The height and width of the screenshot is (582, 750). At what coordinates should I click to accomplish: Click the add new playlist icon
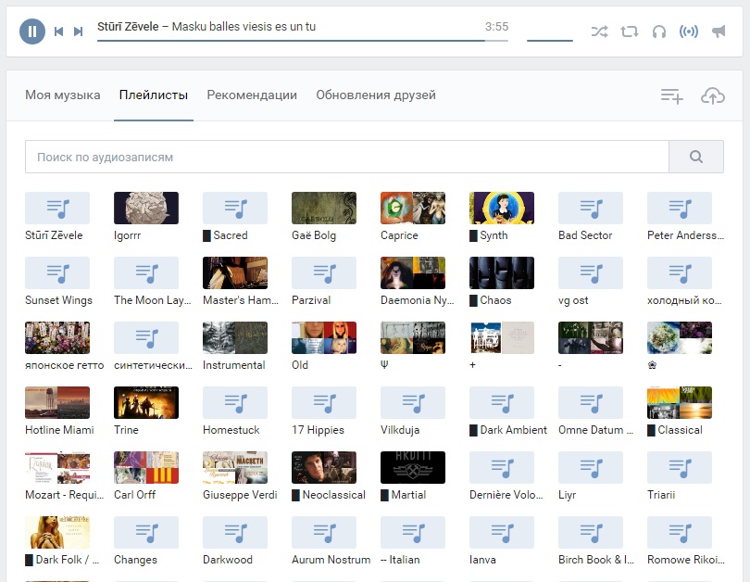[x=671, y=95]
